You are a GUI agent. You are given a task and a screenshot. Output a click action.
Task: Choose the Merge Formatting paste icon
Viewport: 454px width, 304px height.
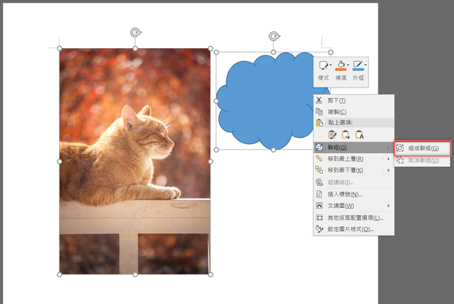click(x=346, y=134)
